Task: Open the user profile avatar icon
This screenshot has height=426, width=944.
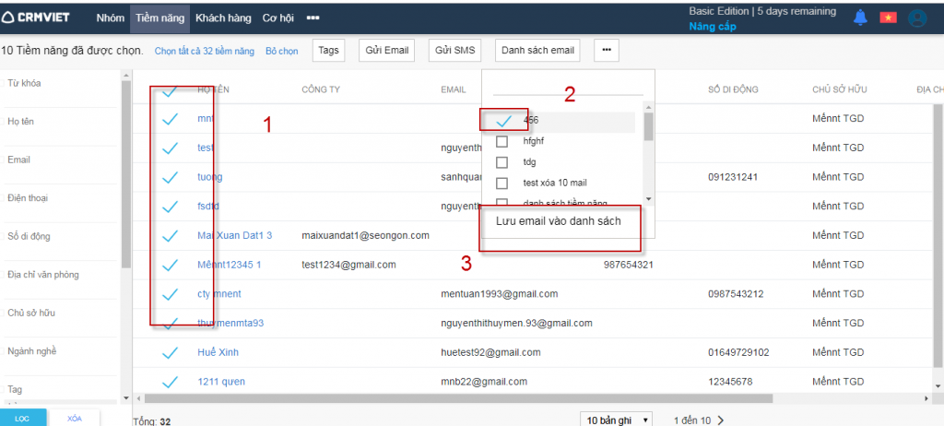Action: [x=916, y=18]
